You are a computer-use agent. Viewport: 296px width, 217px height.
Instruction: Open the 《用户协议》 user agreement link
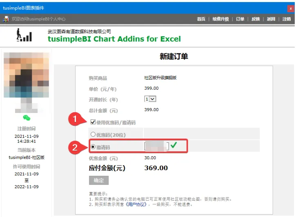(136, 204)
